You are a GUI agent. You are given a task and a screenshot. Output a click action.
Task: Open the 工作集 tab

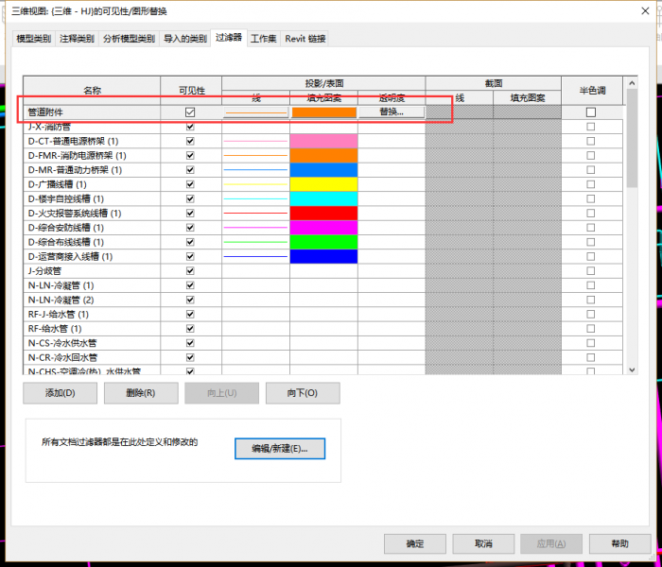264,39
